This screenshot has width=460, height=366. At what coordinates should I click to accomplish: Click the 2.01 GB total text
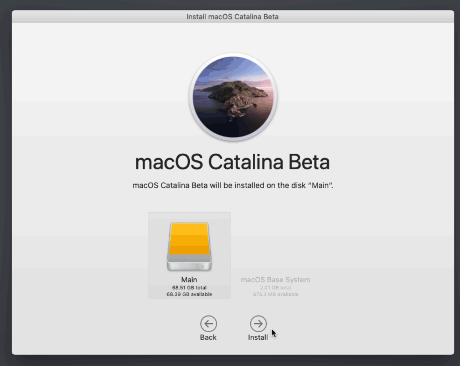point(275,288)
